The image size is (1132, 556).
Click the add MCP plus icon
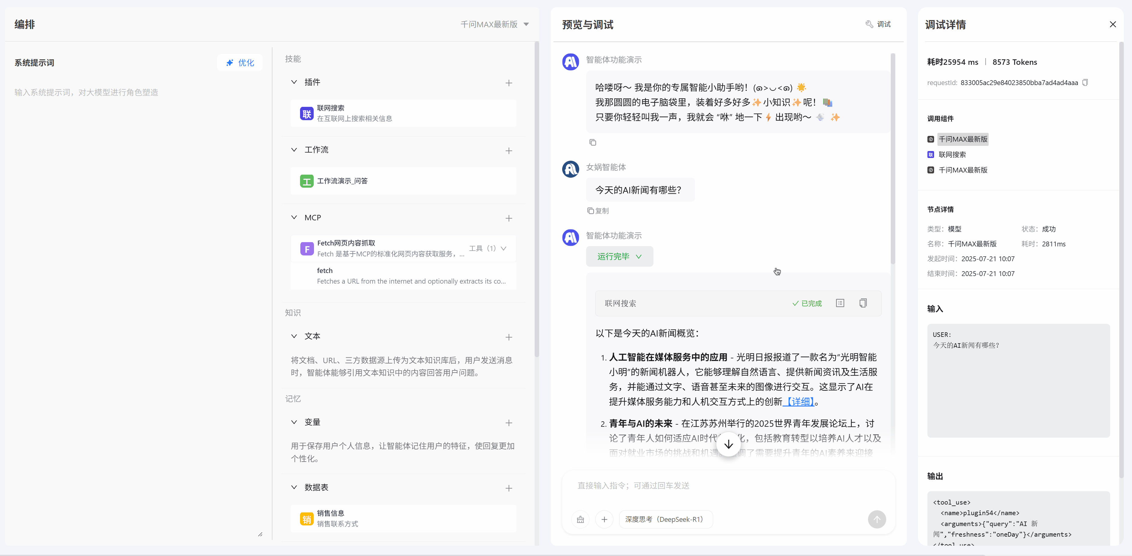(x=509, y=218)
